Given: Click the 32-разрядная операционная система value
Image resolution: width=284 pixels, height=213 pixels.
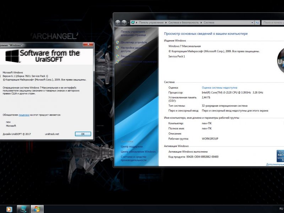Looking at the screenshot, I should pos(225,106).
